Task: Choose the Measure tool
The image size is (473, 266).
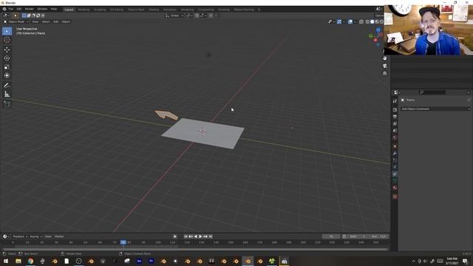Action: (7, 95)
